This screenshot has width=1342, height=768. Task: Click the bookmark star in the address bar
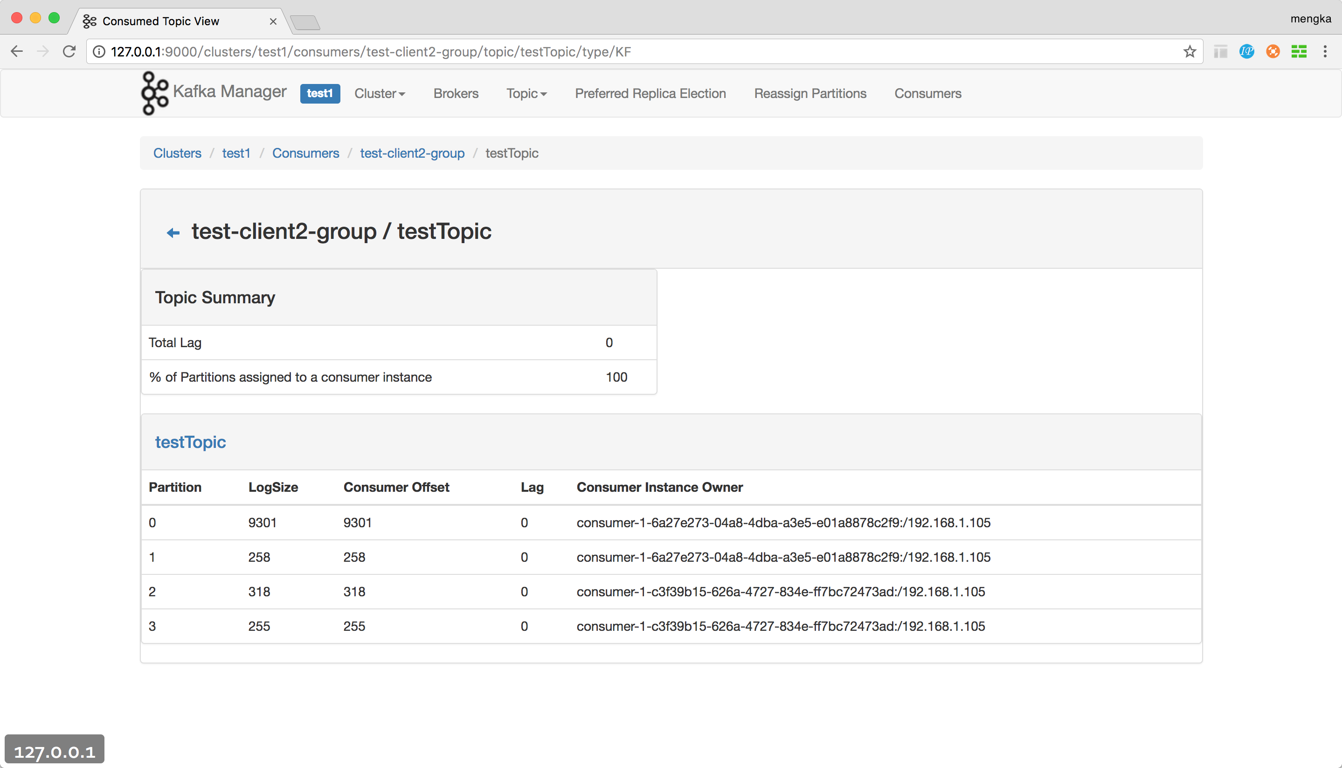point(1189,52)
